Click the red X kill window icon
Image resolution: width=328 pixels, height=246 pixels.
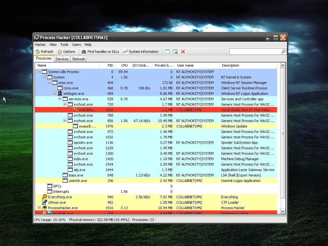tap(183, 52)
